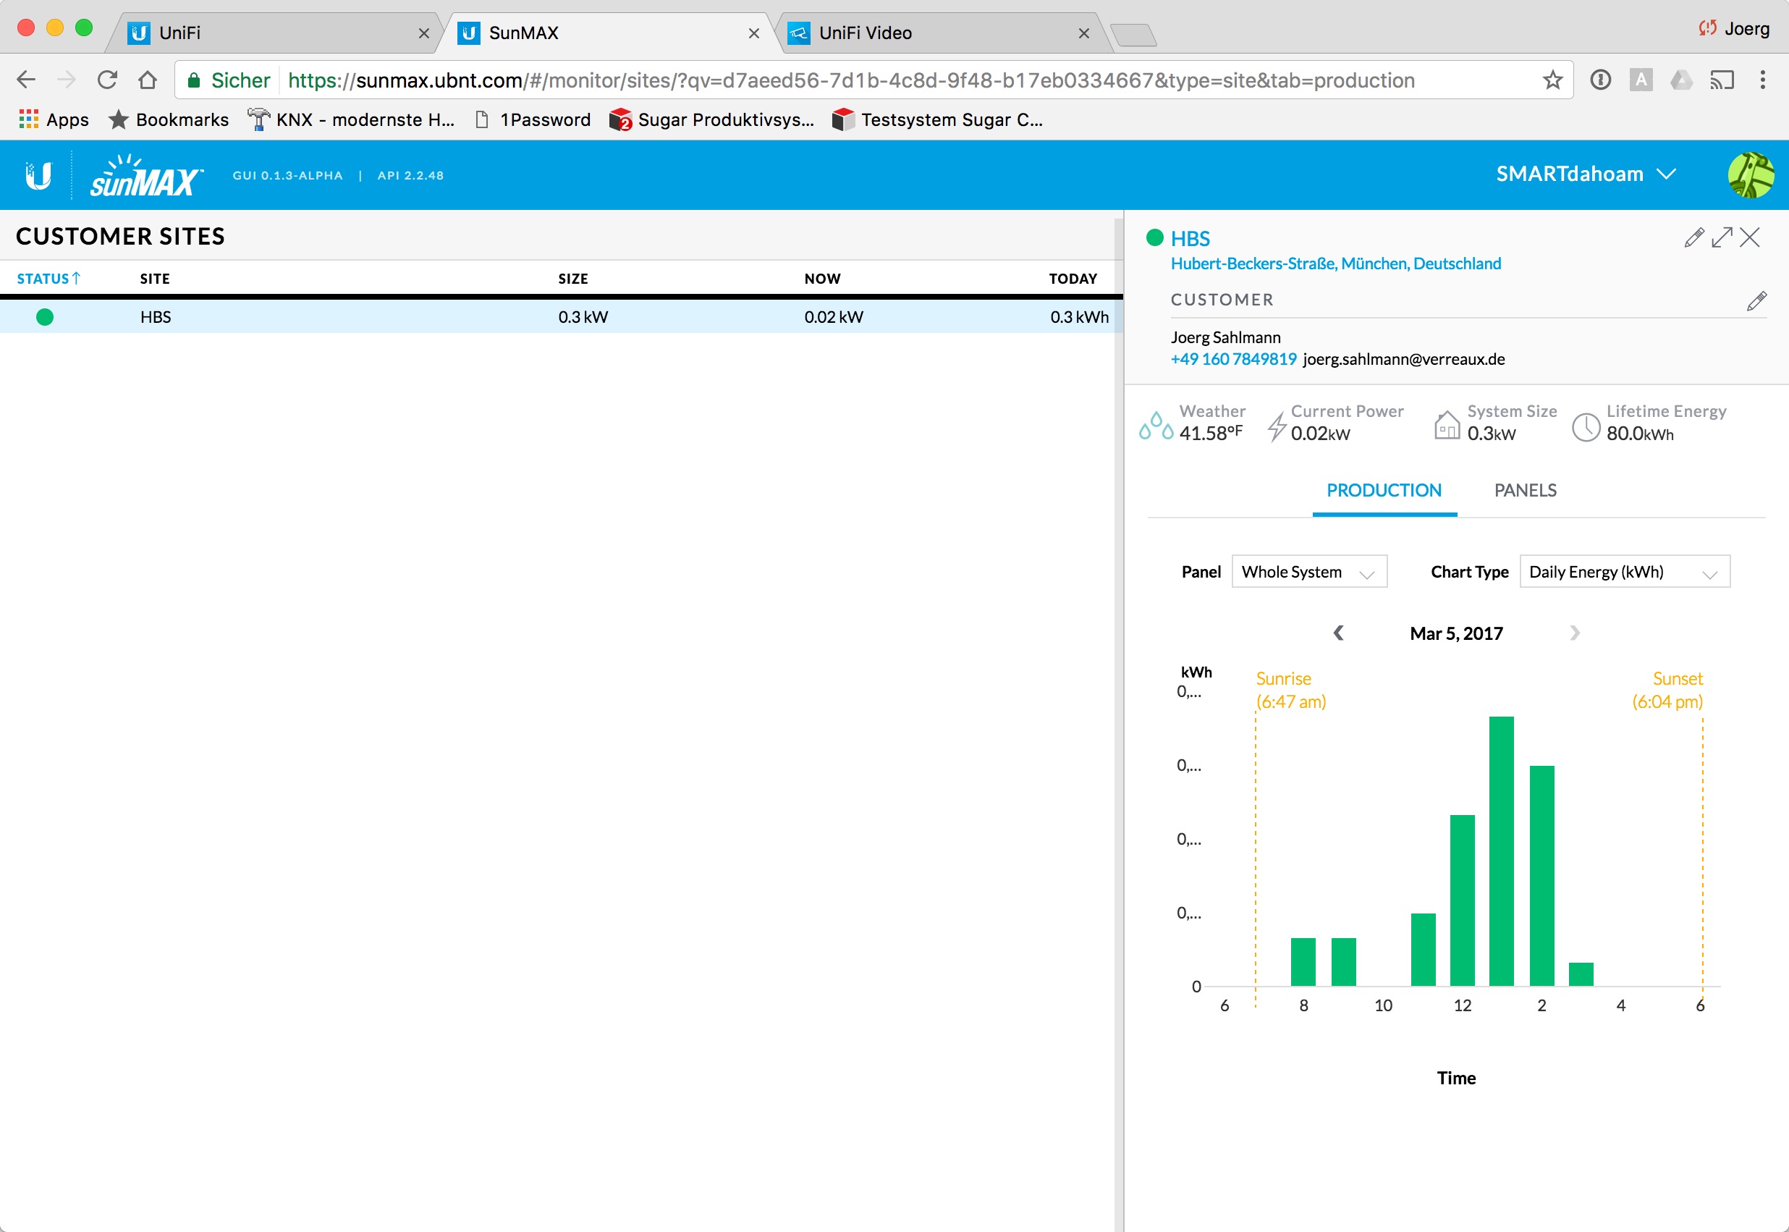
Task: Close the UniFi tab
Action: pyautogui.click(x=423, y=33)
